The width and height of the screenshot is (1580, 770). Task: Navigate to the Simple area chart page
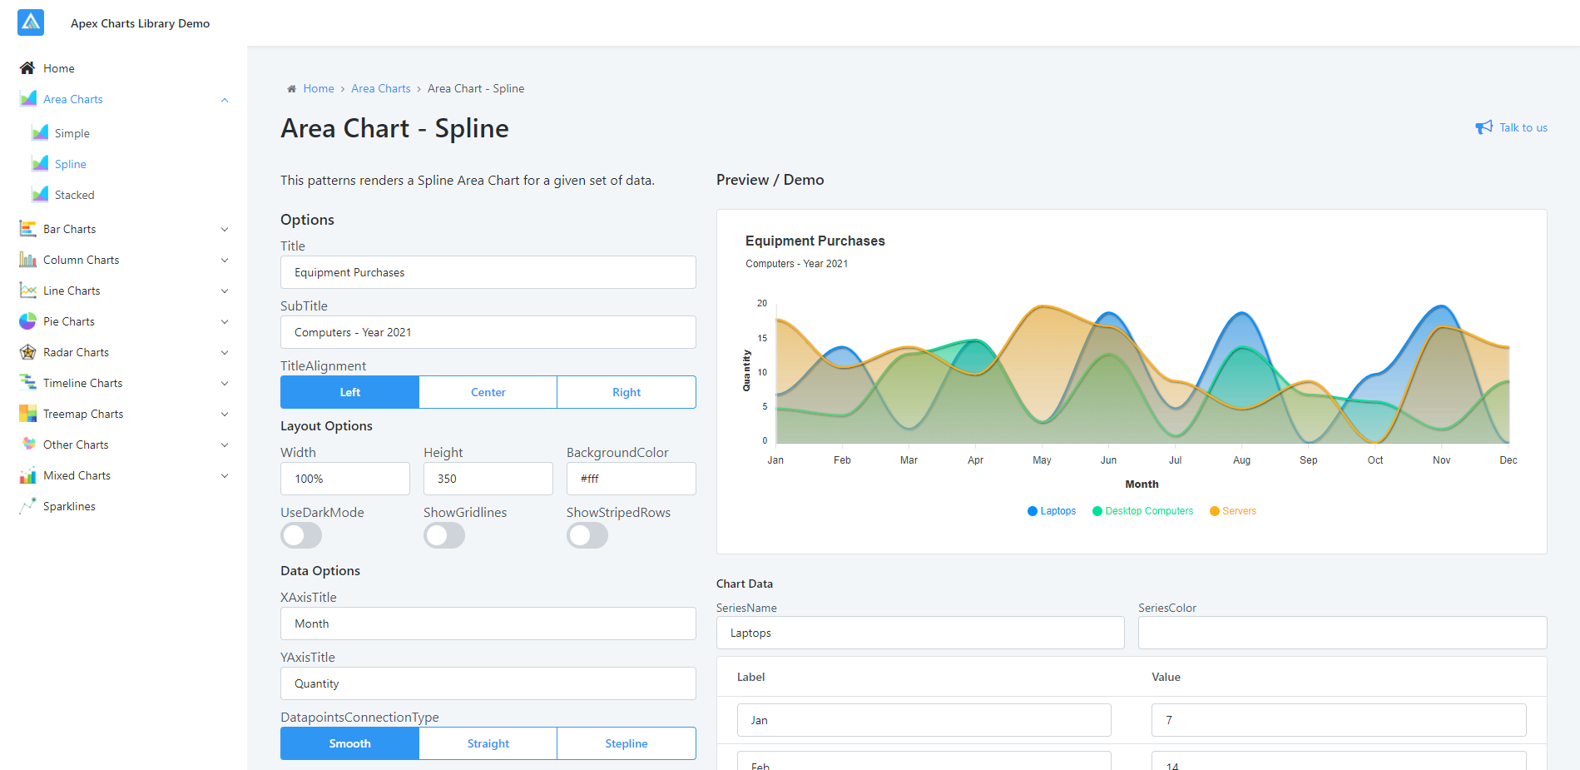(71, 132)
